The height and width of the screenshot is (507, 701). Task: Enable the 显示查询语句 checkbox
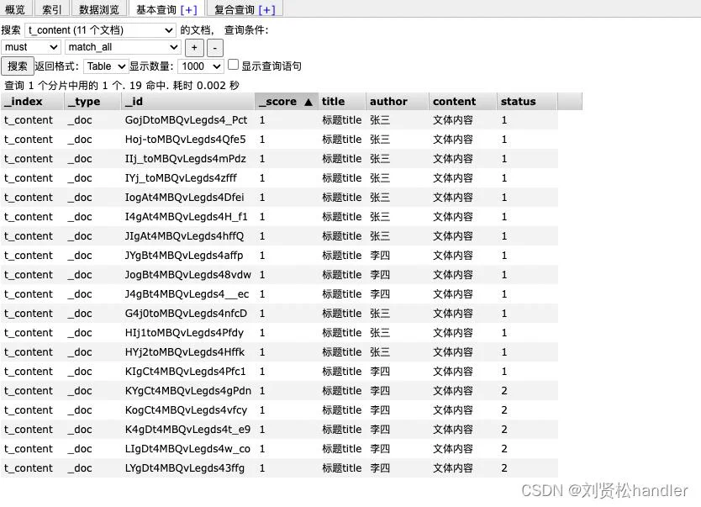pyautogui.click(x=233, y=65)
